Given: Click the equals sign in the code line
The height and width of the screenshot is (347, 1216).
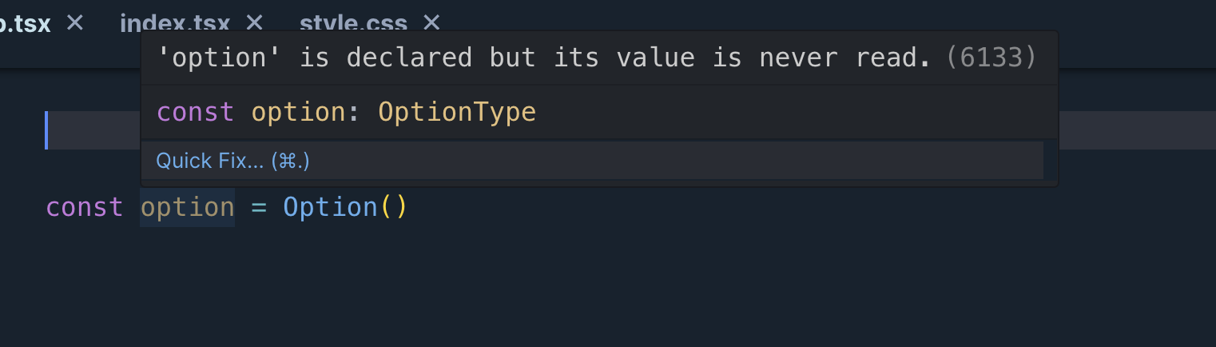Looking at the screenshot, I should 259,208.
